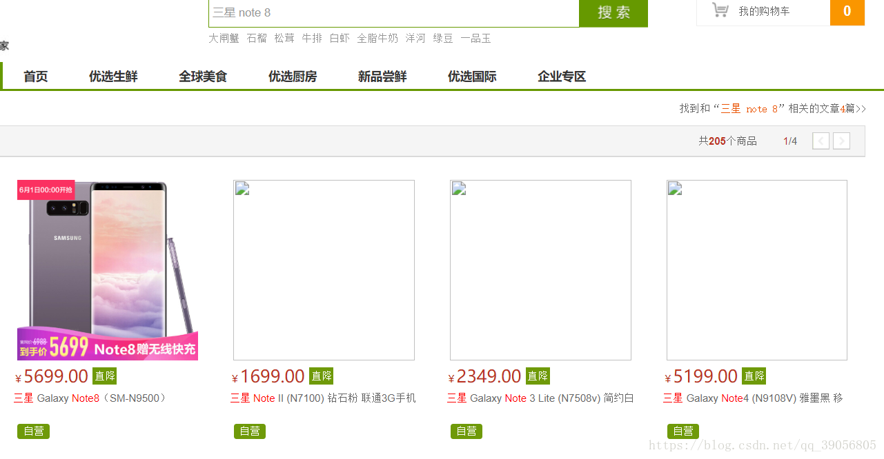Click the 直降 tag beside ¥1699.00
The image size is (884, 459).
point(322,376)
